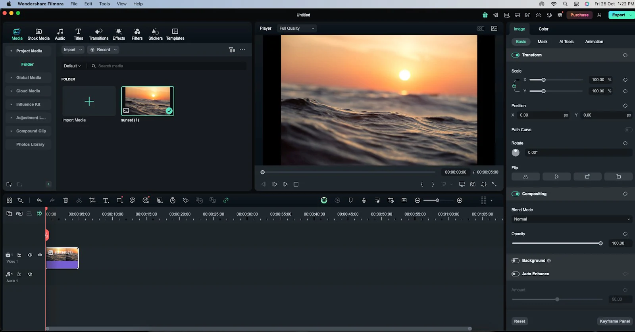Flip image horizontally
The image size is (635, 332).
tap(525, 177)
